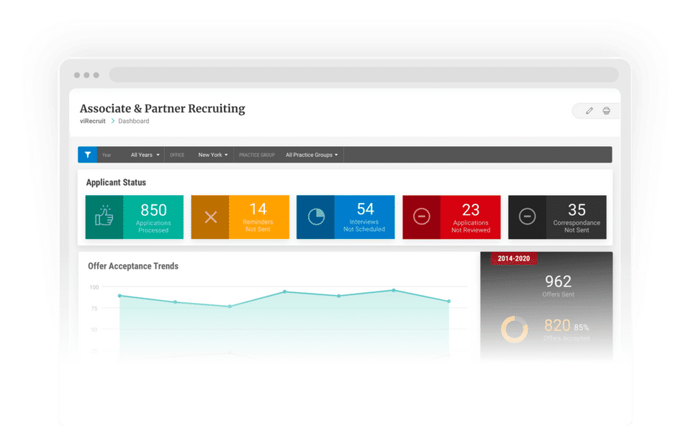
Task: Click the 85% percentage text
Action: [x=582, y=327]
